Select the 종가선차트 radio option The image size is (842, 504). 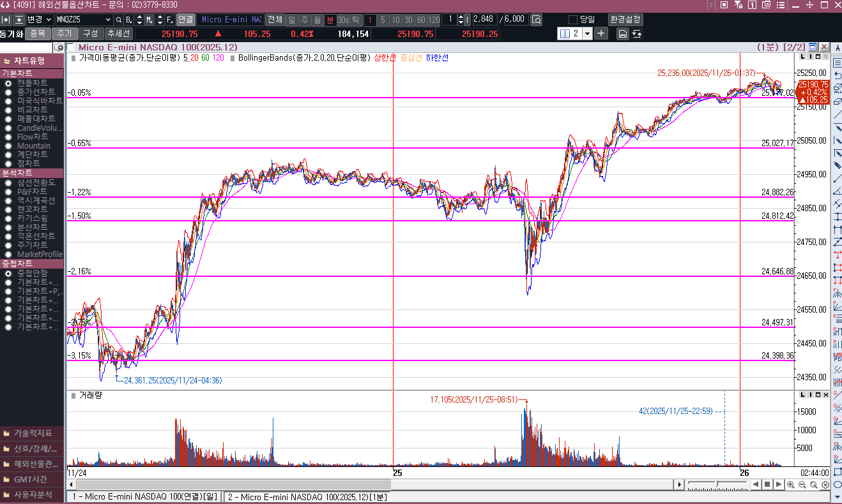point(8,92)
